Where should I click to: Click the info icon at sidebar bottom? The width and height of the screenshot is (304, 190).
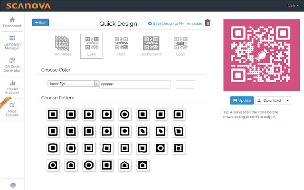13,185
